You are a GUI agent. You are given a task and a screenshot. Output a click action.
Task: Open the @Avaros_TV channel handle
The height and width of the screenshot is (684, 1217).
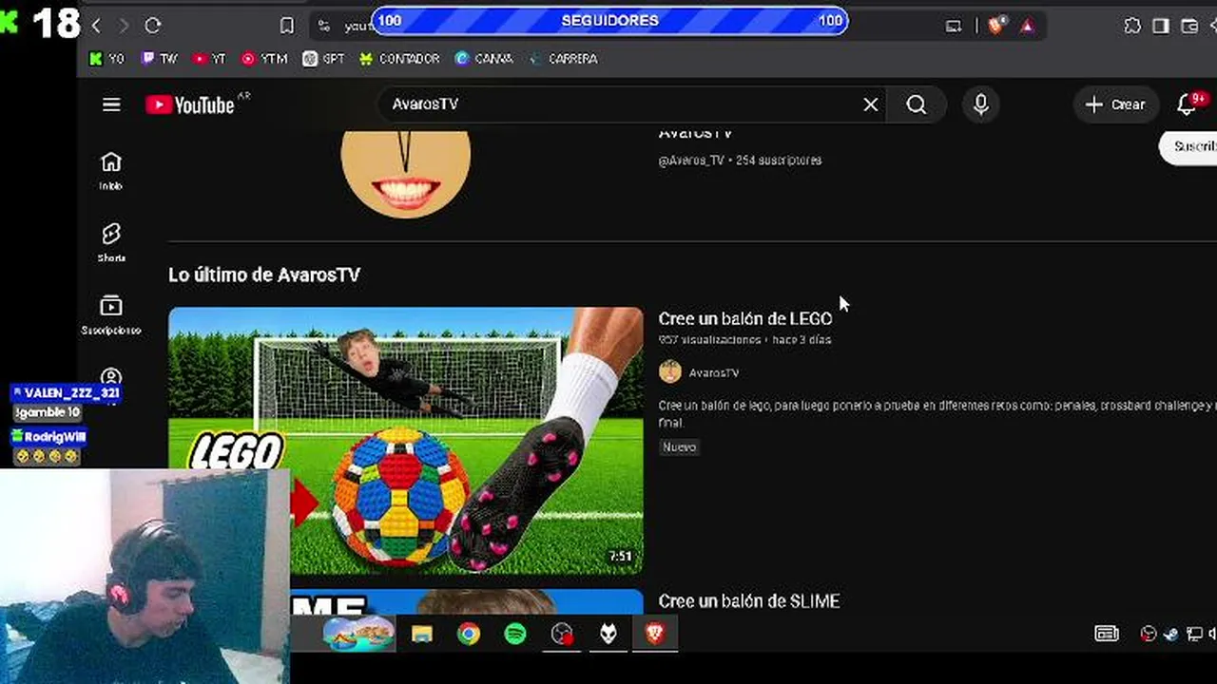tap(691, 161)
